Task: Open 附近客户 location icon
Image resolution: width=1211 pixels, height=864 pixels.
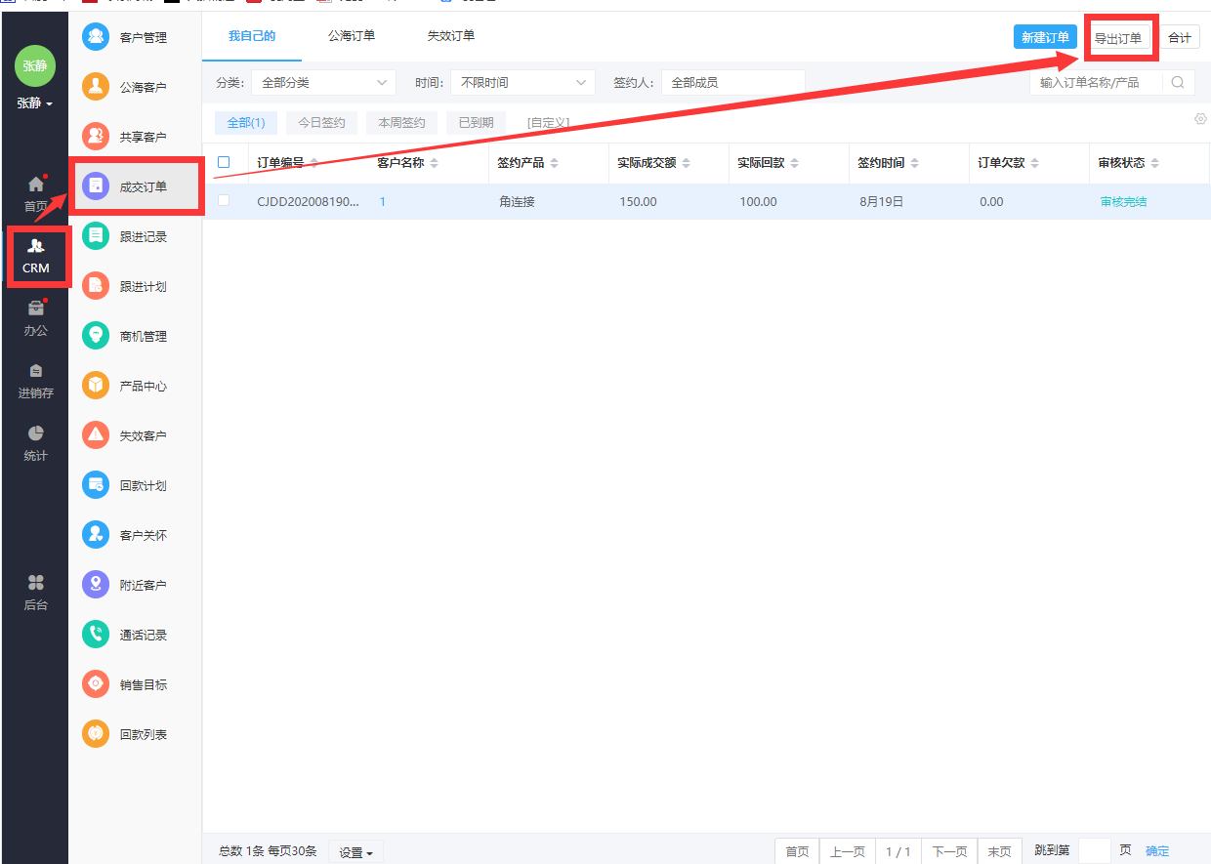Action: point(96,585)
